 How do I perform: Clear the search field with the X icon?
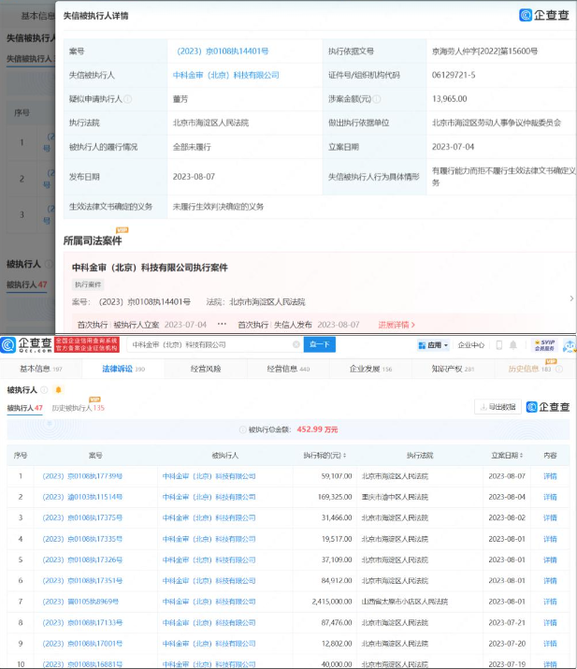coord(296,344)
